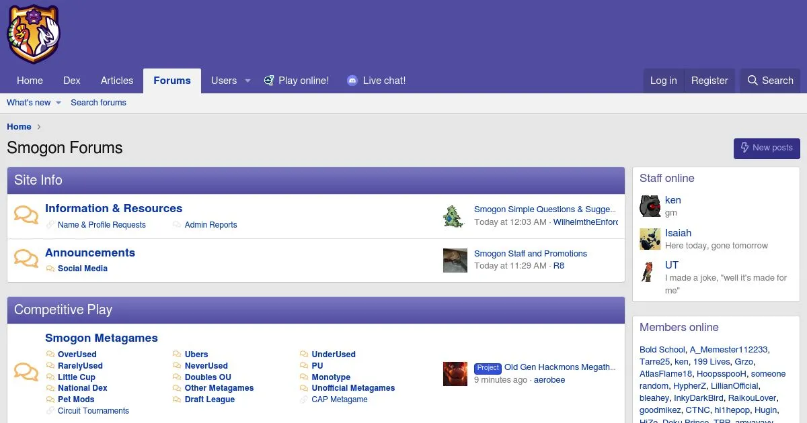Open Search forums in sub-navigation

click(98, 103)
